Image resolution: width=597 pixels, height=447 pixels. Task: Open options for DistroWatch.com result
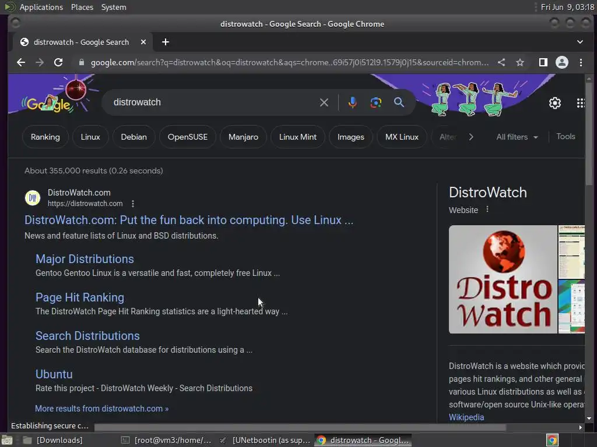pyautogui.click(x=133, y=204)
